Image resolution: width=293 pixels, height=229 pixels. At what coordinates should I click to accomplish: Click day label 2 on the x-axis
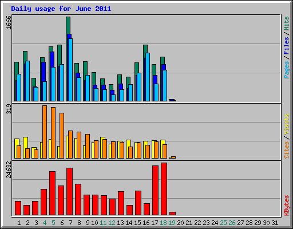click(x=27, y=223)
